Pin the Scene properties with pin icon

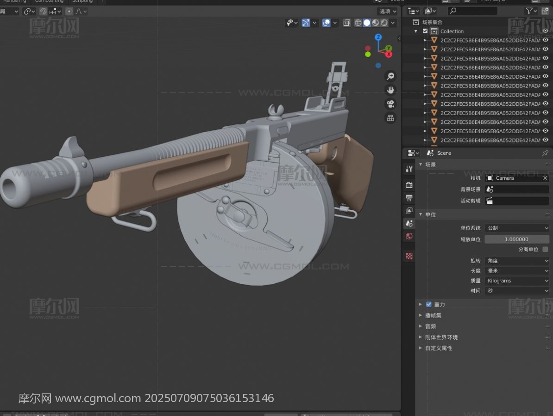[545, 153]
